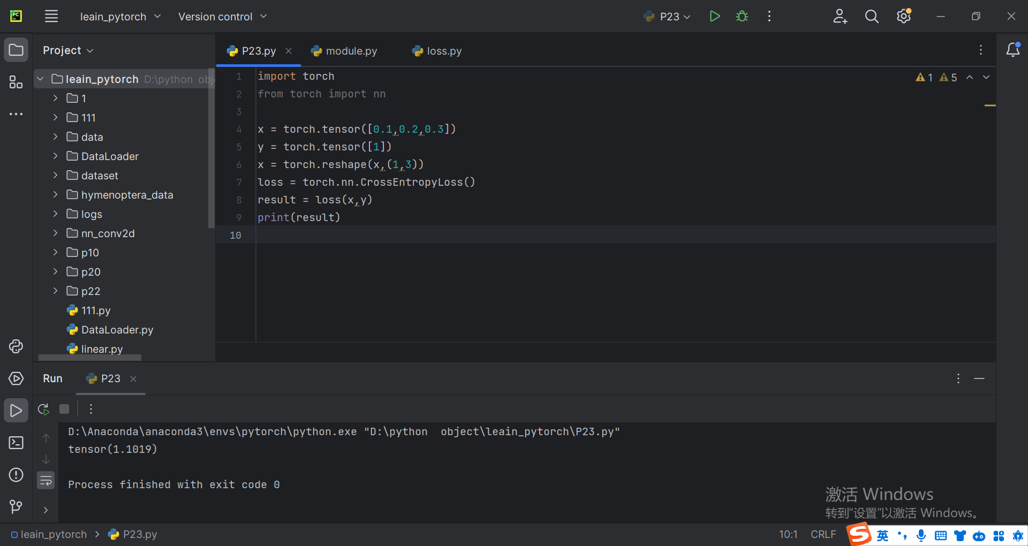
Task: Click warnings indicator showing 1 and 5
Action: pos(936,78)
